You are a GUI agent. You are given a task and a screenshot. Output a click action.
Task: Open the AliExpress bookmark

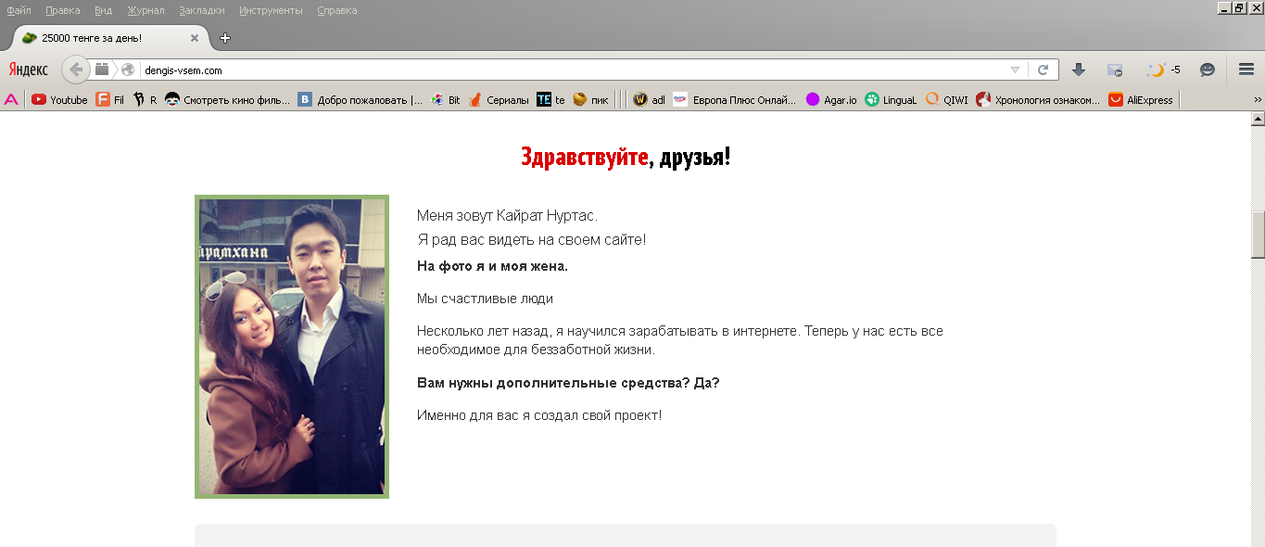tap(1141, 100)
